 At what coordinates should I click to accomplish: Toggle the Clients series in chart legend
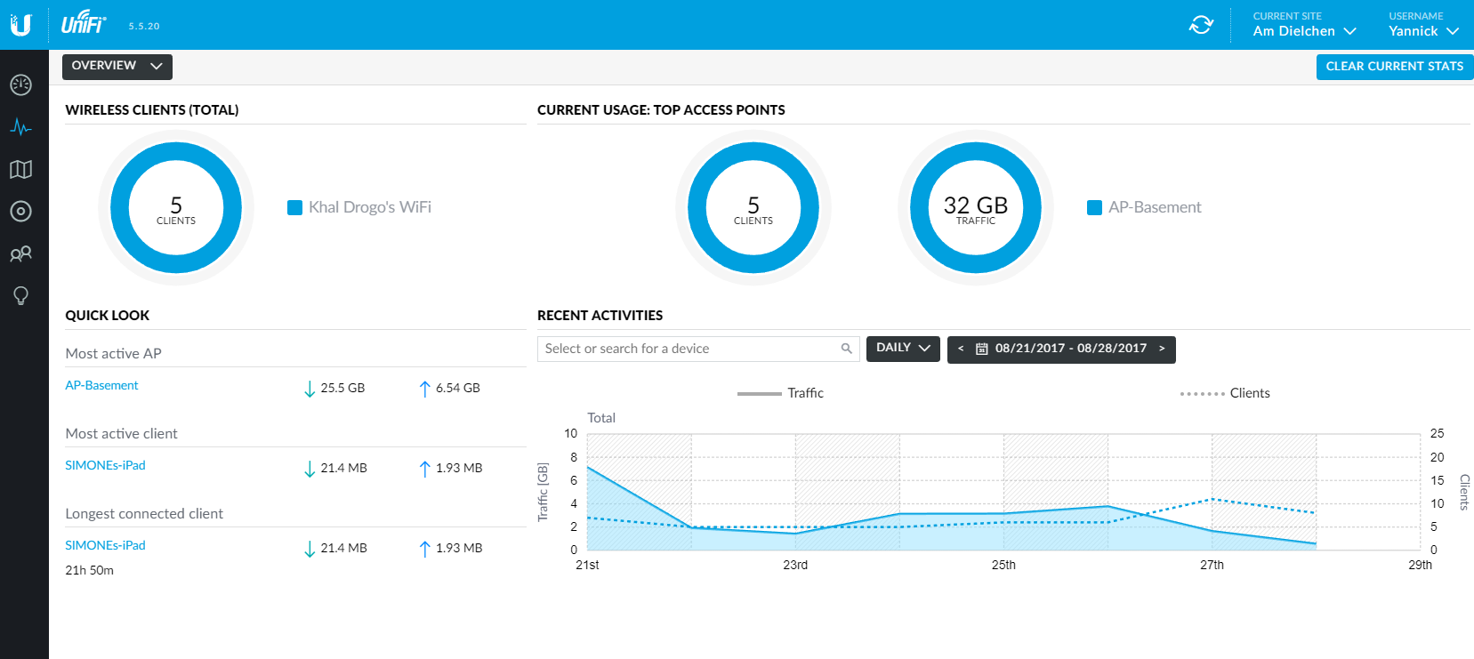(x=1225, y=393)
